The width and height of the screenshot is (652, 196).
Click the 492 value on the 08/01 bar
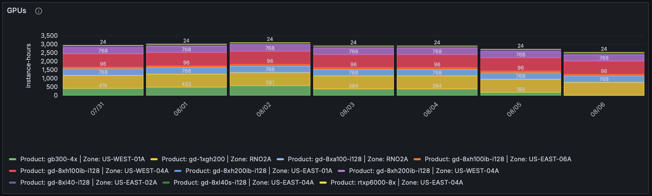(186, 84)
